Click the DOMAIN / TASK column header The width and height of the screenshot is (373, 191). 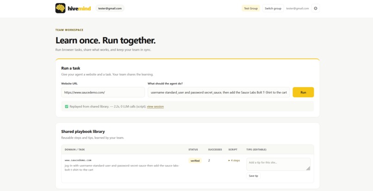pyautogui.click(x=75, y=150)
